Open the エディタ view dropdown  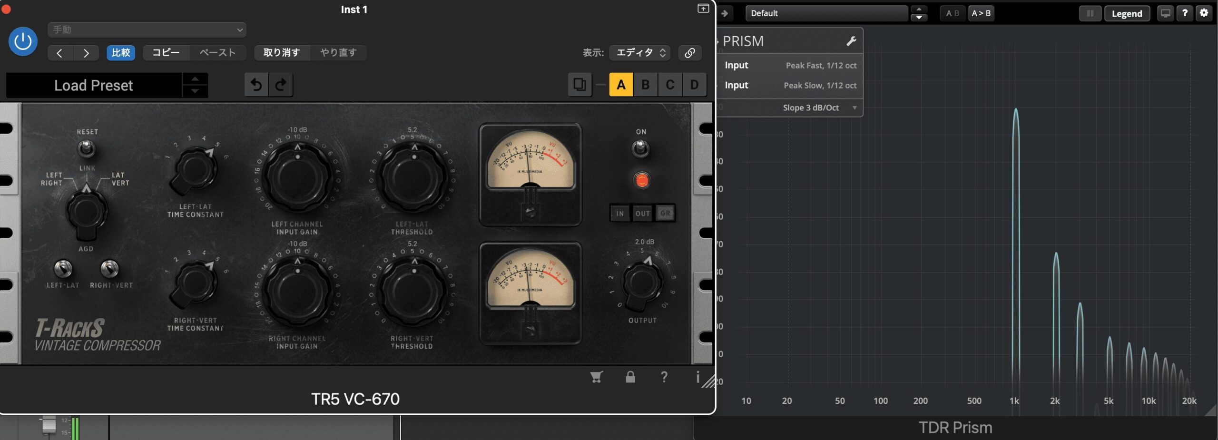click(x=640, y=53)
